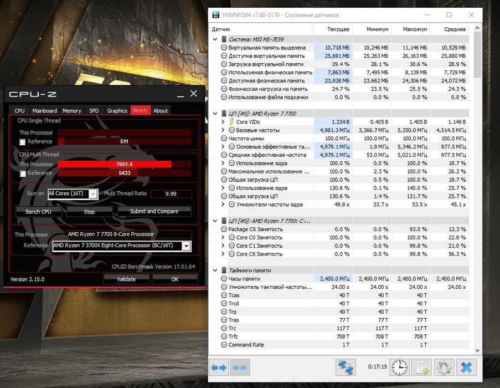Switch to the Memory tab
The width and height of the screenshot is (500, 388).
coord(72,110)
